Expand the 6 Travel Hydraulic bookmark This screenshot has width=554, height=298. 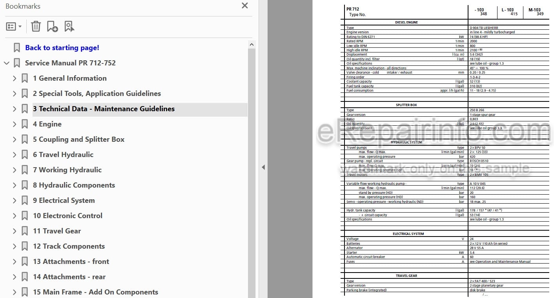pyautogui.click(x=15, y=155)
